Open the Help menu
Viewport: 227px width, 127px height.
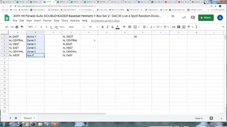[85, 20]
